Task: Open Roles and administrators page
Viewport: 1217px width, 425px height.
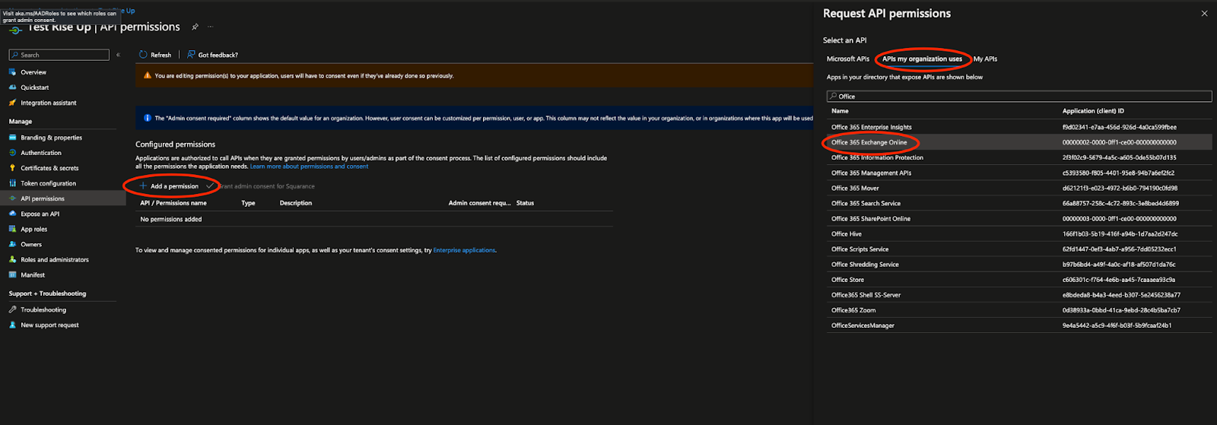Action: [x=55, y=259]
